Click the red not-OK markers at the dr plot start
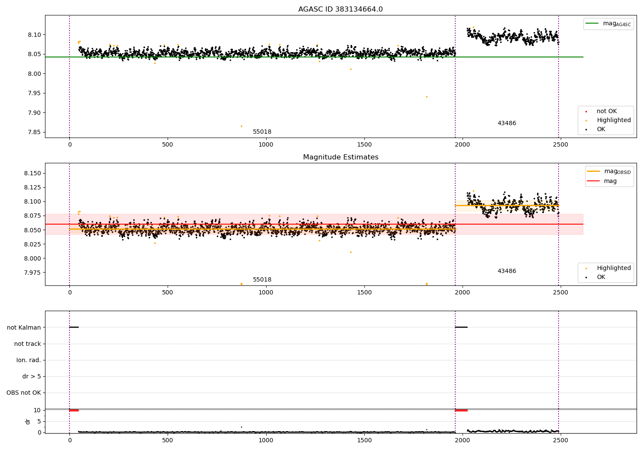Viewport: 643px width, 450px height. click(74, 410)
